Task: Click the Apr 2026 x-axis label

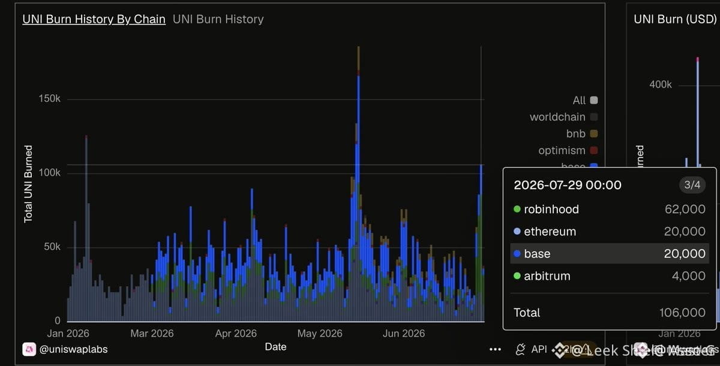Action: pos(236,333)
